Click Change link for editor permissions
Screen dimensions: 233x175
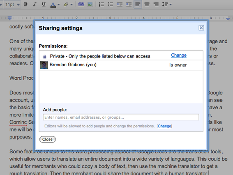coord(164,126)
